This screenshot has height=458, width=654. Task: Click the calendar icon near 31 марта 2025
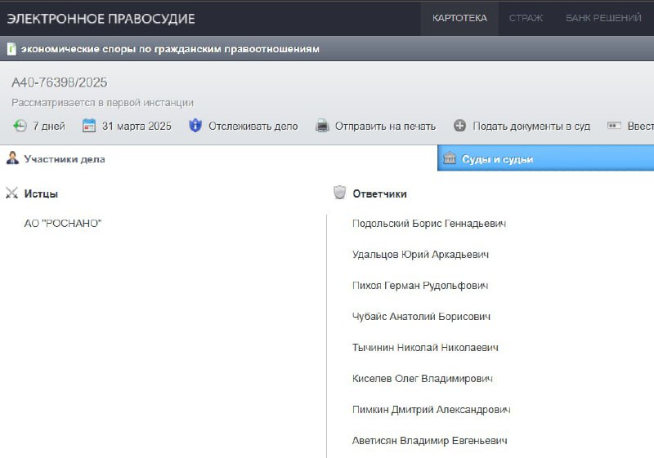(89, 126)
